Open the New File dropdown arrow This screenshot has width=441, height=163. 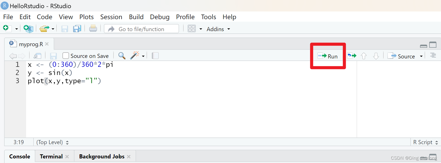pyautogui.click(x=16, y=29)
